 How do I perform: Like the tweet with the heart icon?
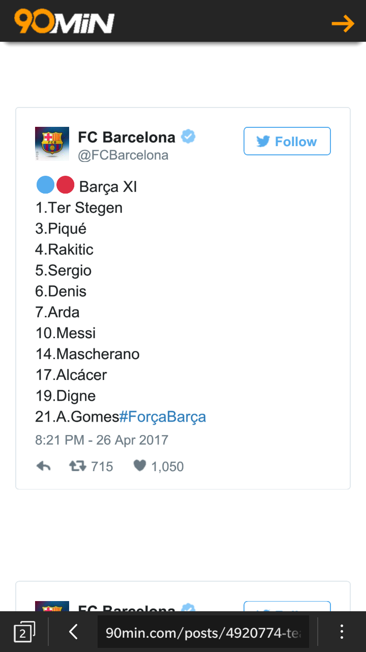pos(140,466)
